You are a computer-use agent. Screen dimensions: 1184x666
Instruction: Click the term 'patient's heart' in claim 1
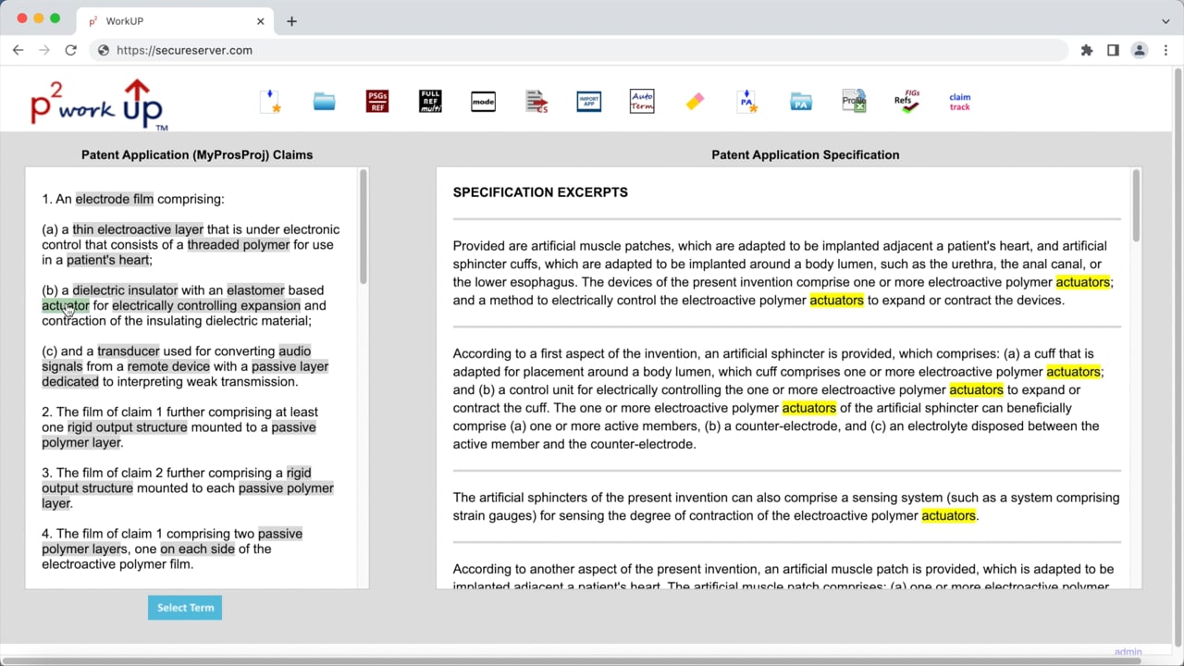(x=107, y=260)
